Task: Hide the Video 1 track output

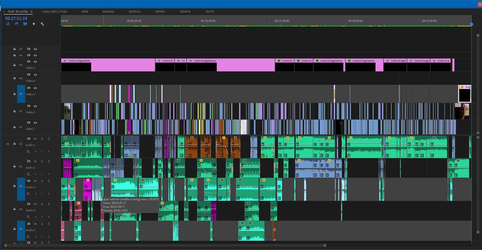Action: [x=35, y=123]
